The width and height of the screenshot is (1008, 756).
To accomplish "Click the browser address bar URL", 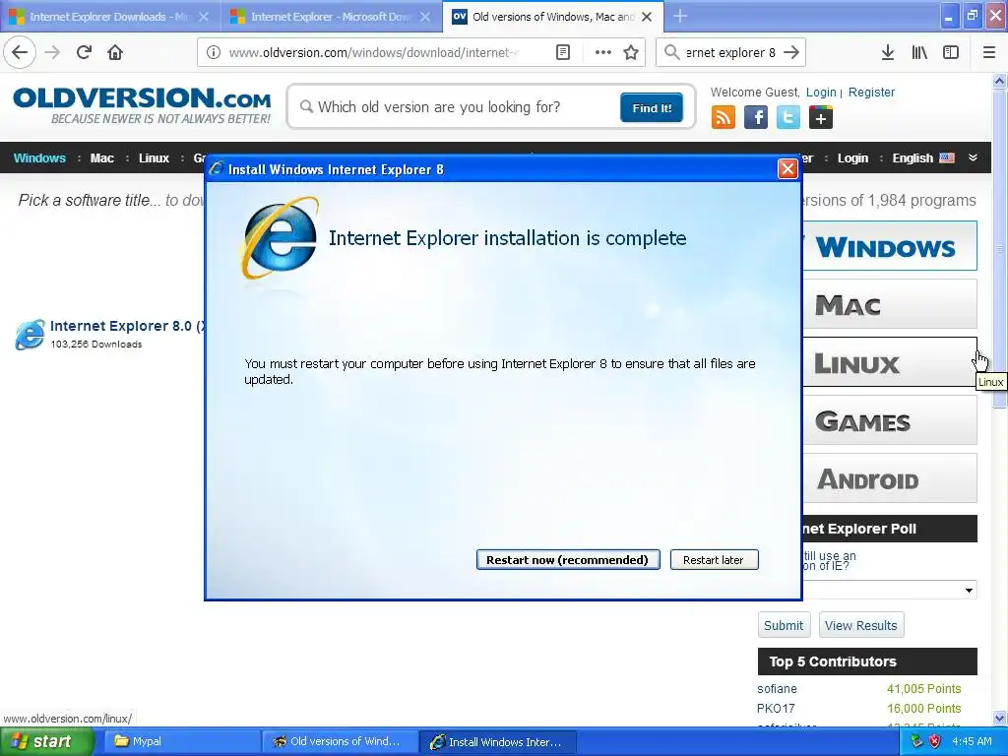I will pyautogui.click(x=373, y=52).
